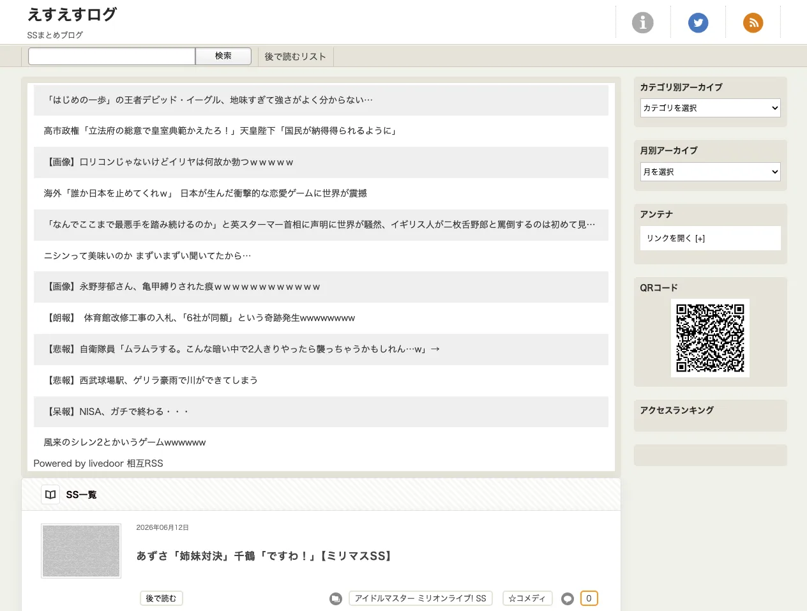
Task: Click the article thumbnail image
Action: [81, 551]
